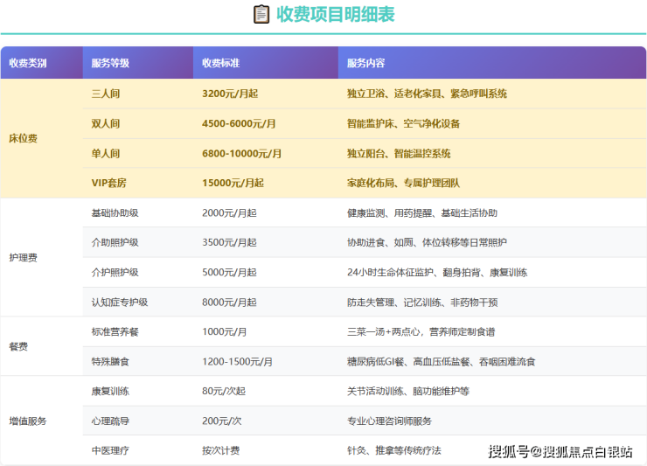The height and width of the screenshot is (466, 647).
Task: Click the VIP套房 row label
Action: coord(109,183)
